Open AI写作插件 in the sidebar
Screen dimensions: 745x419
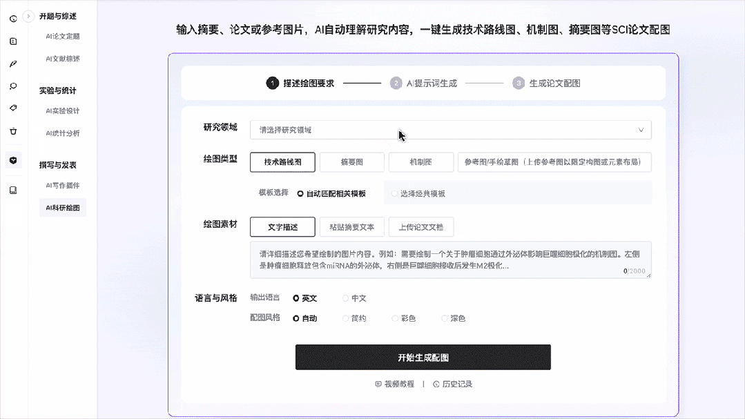[x=63, y=185]
